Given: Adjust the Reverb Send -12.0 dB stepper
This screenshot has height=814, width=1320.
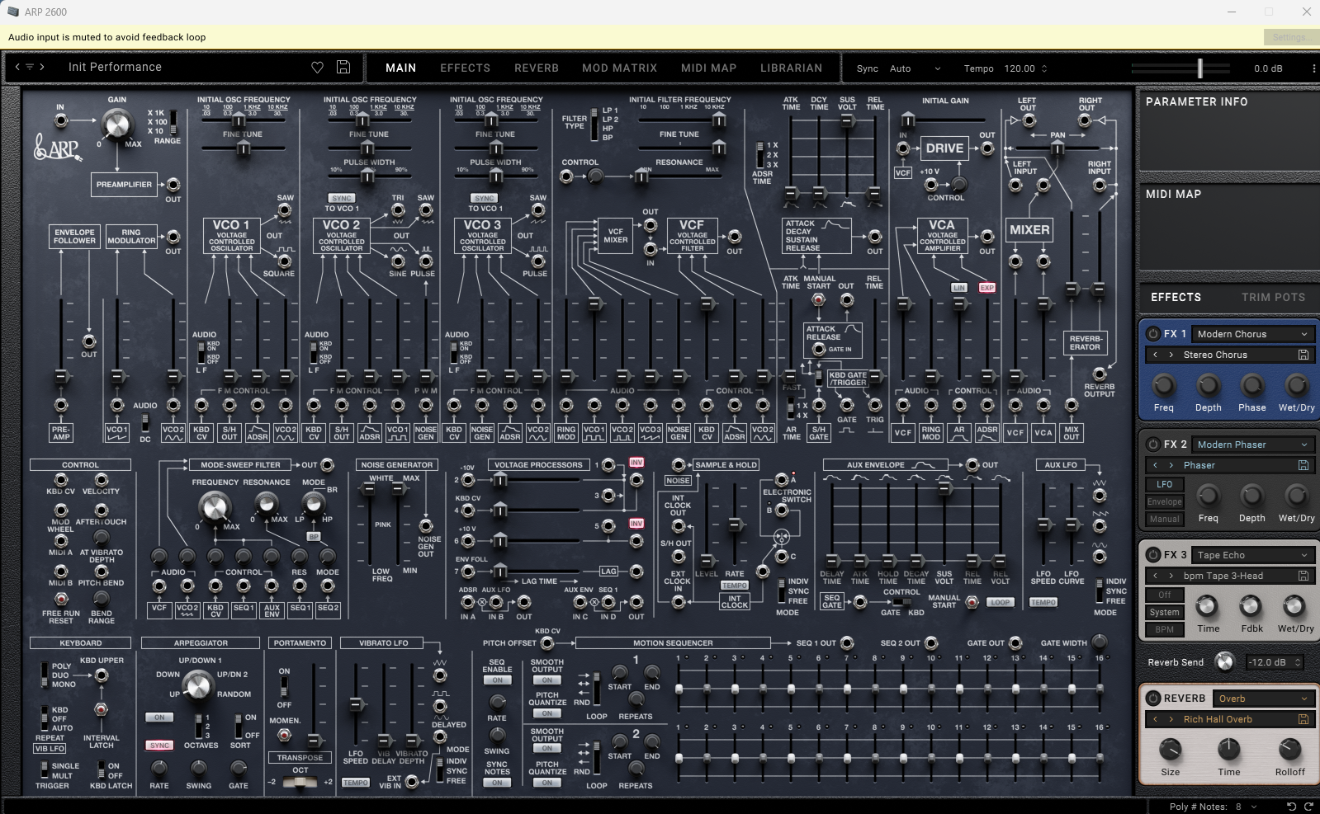Looking at the screenshot, I should [1298, 662].
